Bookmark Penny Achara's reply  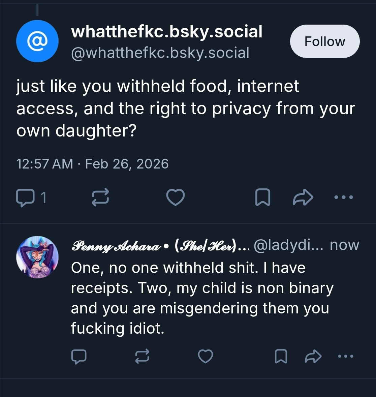point(281,357)
